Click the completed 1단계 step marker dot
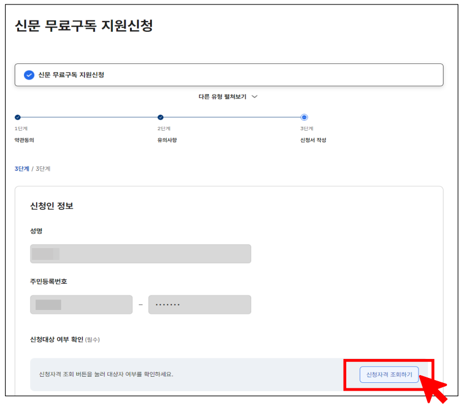The image size is (463, 404). click(16, 117)
